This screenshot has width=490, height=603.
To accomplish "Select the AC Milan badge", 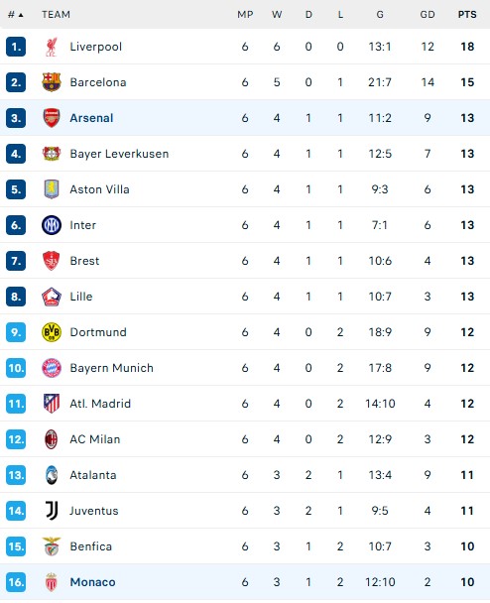I will pos(52,439).
